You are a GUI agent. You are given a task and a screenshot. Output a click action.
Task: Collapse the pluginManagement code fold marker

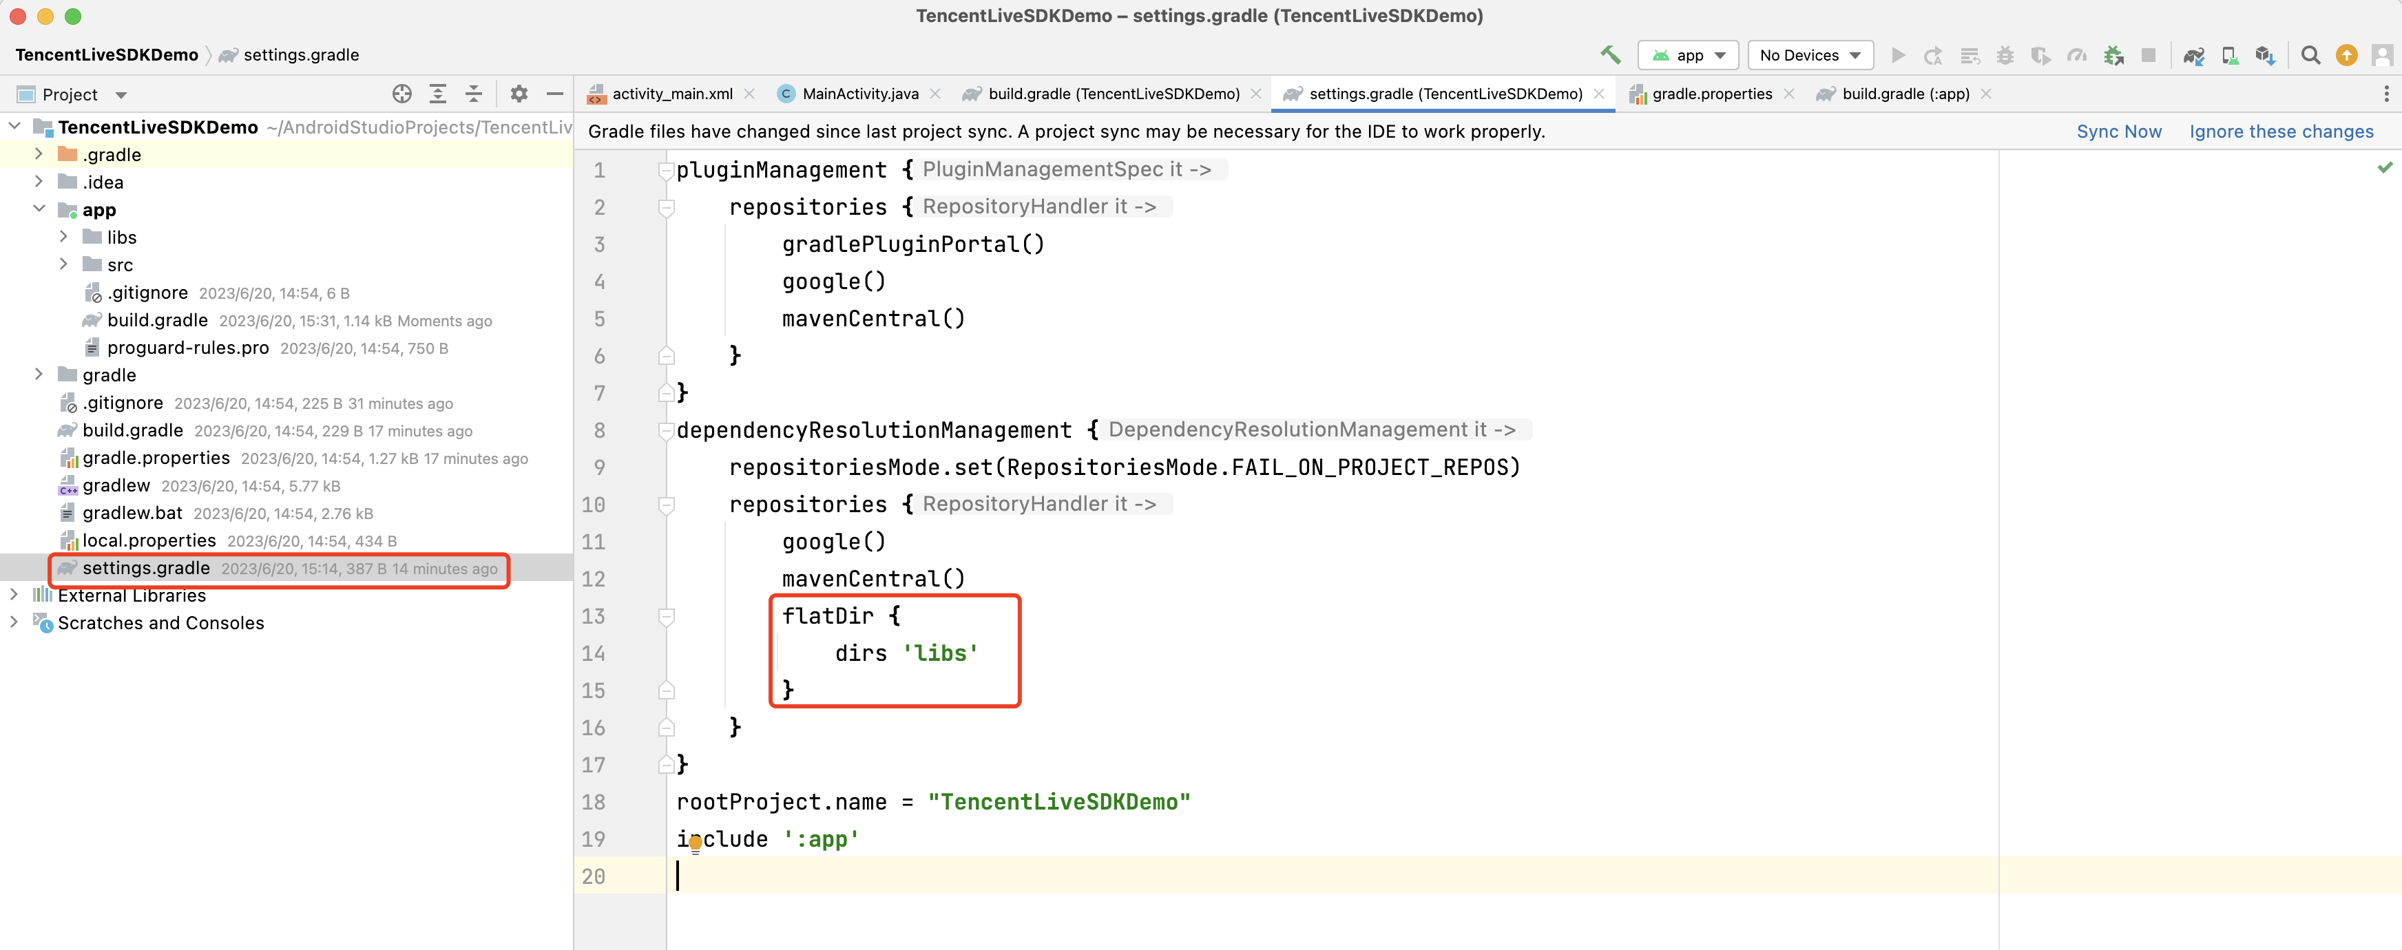click(666, 171)
